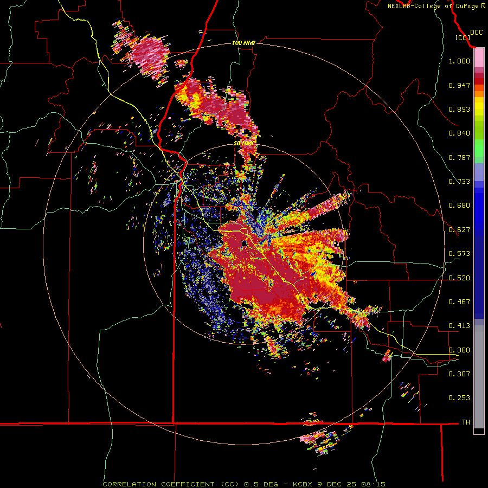
Task: Click the KCBX station ID in the caption
Action: (302, 484)
